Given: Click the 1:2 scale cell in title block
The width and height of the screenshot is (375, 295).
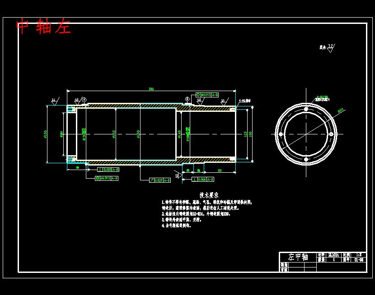Looking at the screenshot, I should [359, 255].
